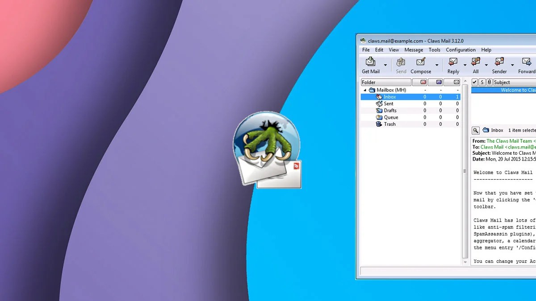This screenshot has height=301, width=536.
Task: Click the total-messages envelope column header icon
Action: [456, 82]
